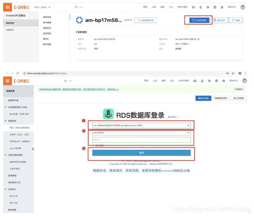Image resolution: width=254 pixels, height=216 pixels.
Task: Open 集群列表 in AnalyticDB sidebar
Action: point(21,23)
